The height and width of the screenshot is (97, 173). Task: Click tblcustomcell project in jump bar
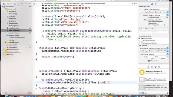[47, 4]
